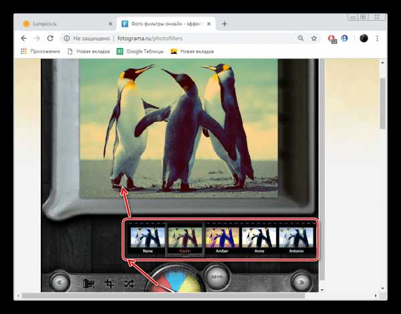Open the blue globe extension
Viewport: 401px width, 314px height.
[x=345, y=38]
